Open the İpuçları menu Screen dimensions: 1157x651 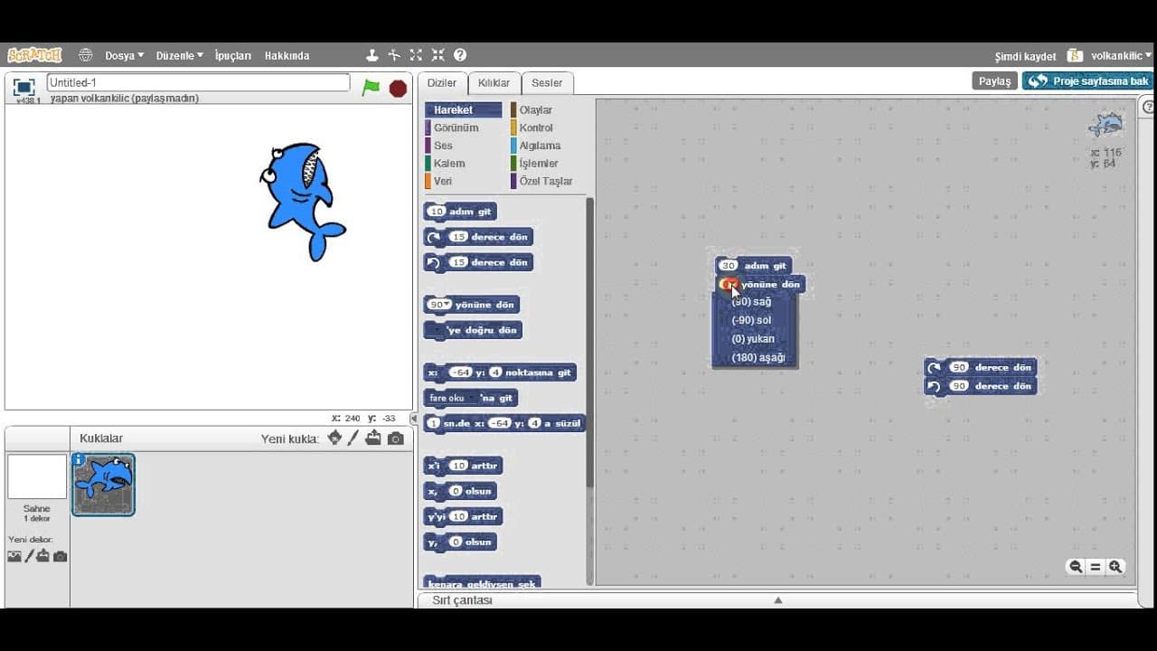tap(233, 55)
